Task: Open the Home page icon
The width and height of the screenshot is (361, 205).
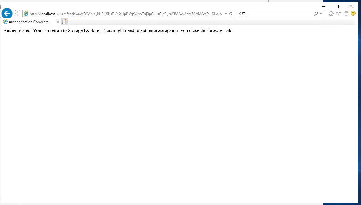Action: pos(331,14)
